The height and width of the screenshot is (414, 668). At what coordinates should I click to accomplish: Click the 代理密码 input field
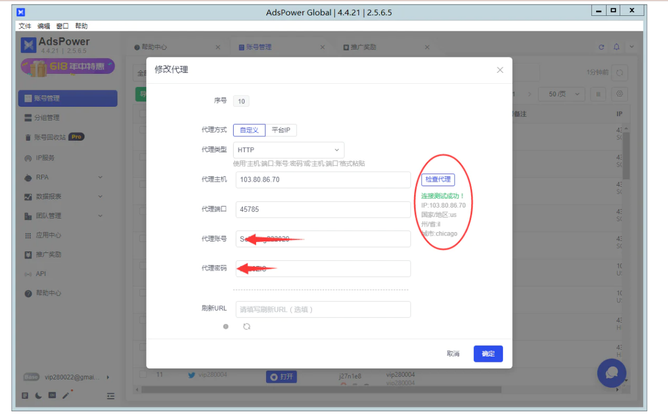(323, 268)
